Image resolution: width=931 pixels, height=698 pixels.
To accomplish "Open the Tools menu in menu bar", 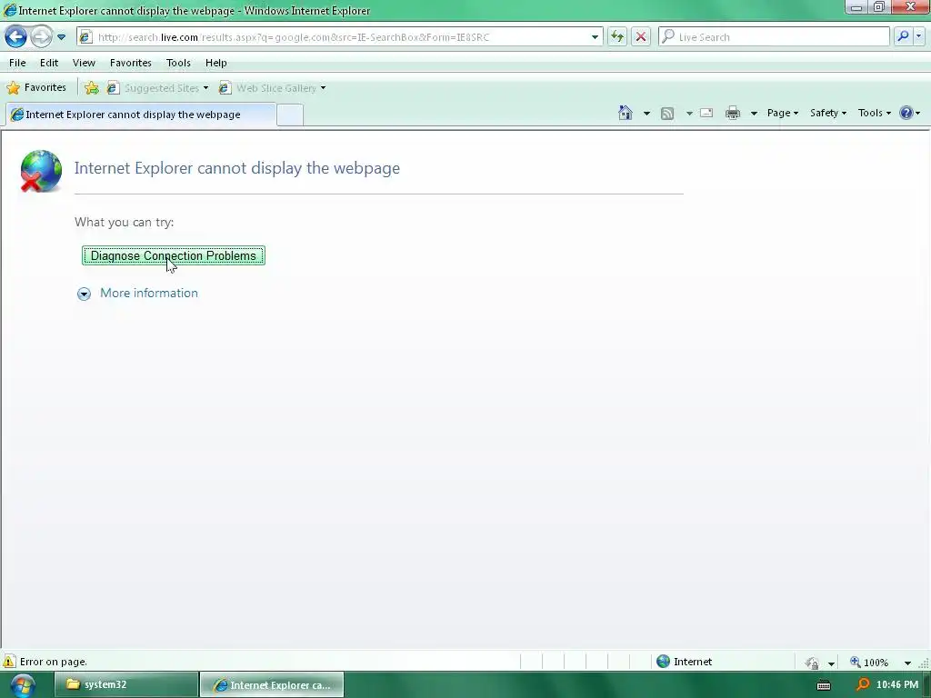I will point(178,63).
